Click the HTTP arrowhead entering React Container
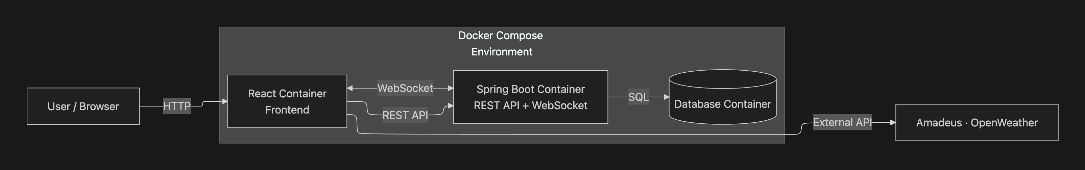 coord(225,101)
